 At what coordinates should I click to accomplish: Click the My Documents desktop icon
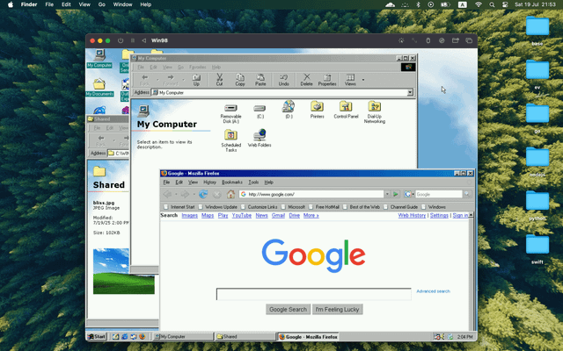99,87
